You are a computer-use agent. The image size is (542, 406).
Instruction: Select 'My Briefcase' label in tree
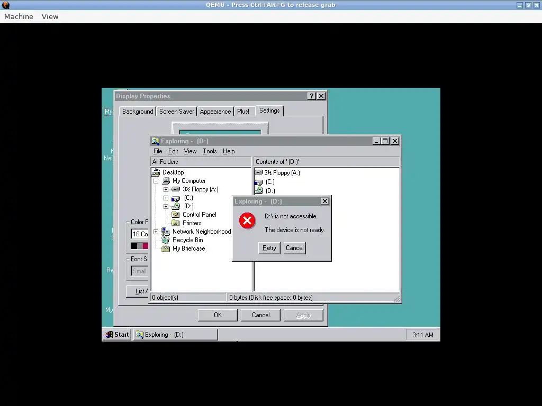(189, 248)
